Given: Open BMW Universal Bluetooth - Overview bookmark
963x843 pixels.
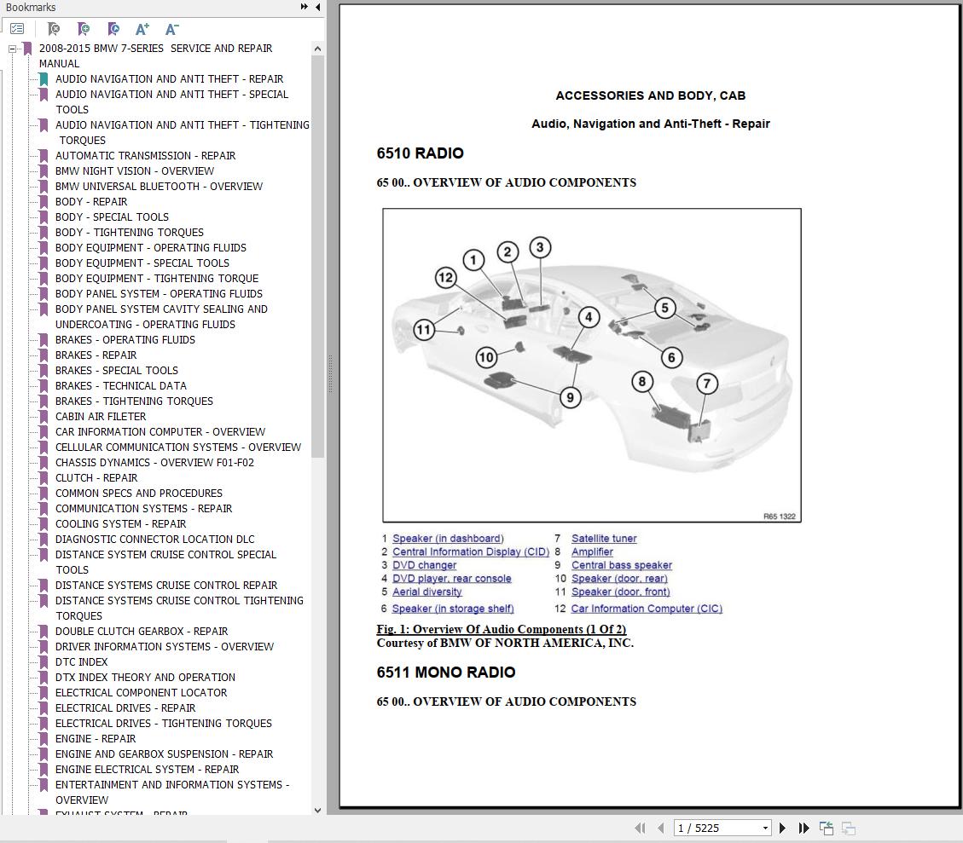Looking at the screenshot, I should coord(159,187).
